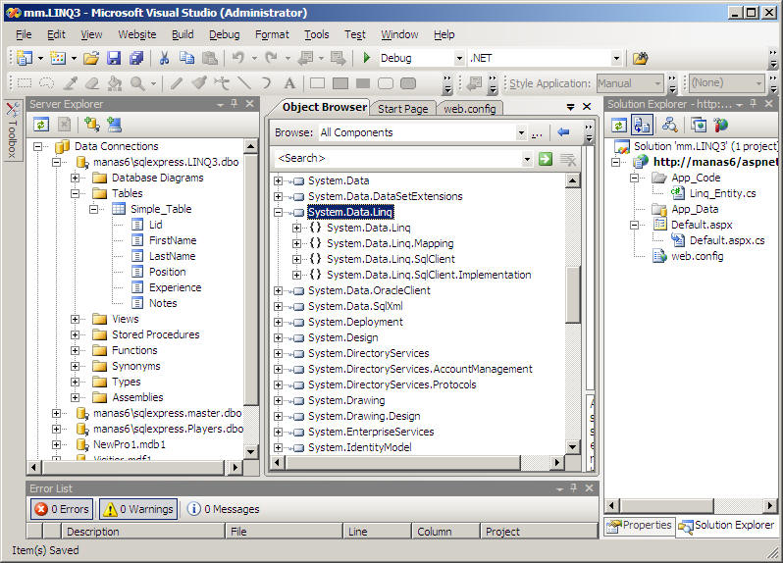
Task: Click the Save All icon
Action: tap(135, 59)
